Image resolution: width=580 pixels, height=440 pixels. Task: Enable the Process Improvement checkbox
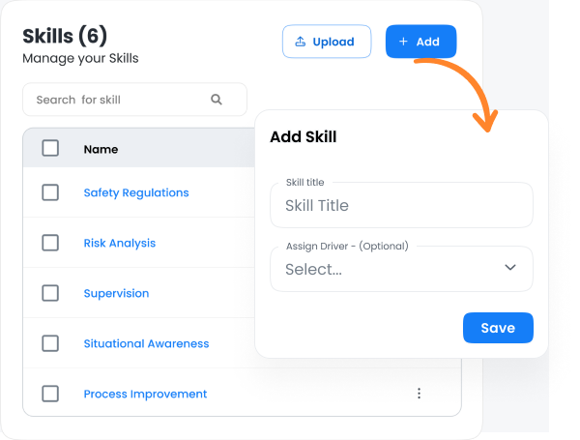click(50, 394)
